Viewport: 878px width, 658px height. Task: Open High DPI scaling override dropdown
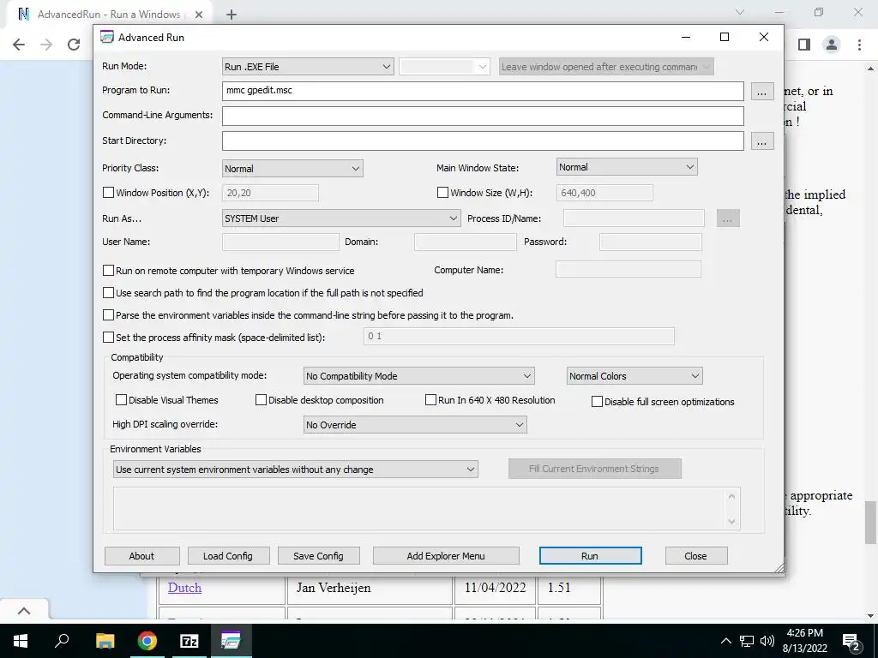point(415,425)
